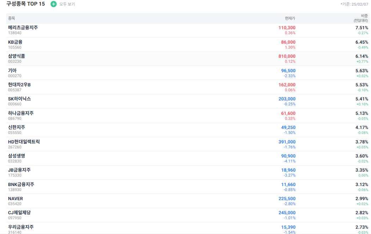Click the stock code 175330
This screenshot has width=371, height=234.
15,175
